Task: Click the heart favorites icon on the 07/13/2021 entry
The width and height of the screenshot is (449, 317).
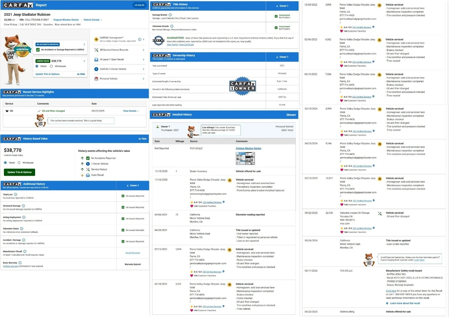Action: coord(192,276)
